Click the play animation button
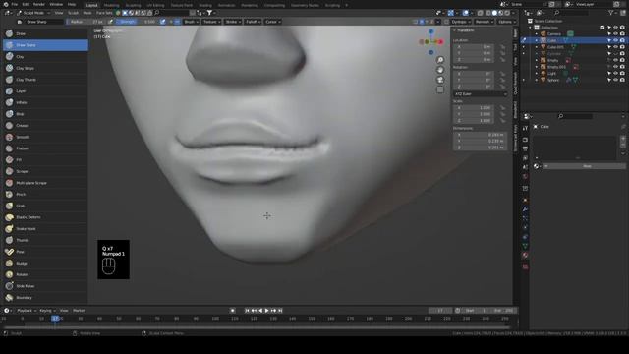629x354 pixels. (266, 311)
